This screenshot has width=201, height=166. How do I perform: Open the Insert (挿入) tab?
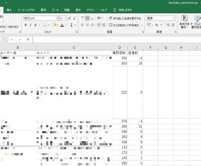(9, 10)
